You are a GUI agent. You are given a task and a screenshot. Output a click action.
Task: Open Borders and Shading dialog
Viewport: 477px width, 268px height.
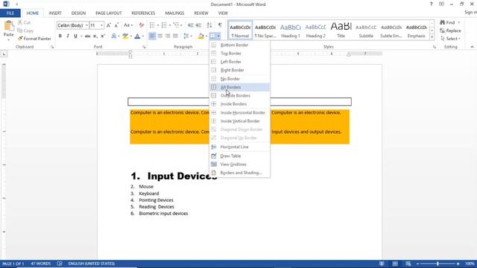pos(239,173)
